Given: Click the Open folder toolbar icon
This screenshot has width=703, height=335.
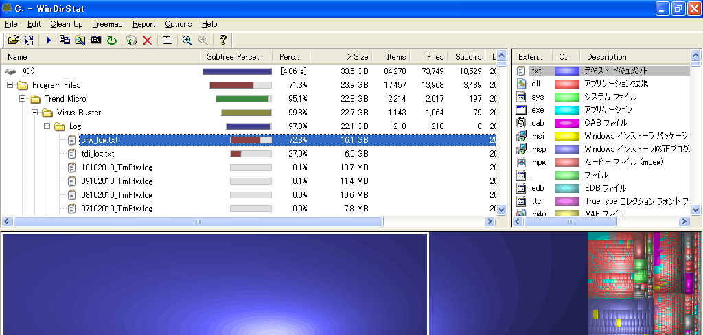Looking at the screenshot, I should pyautogui.click(x=13, y=41).
